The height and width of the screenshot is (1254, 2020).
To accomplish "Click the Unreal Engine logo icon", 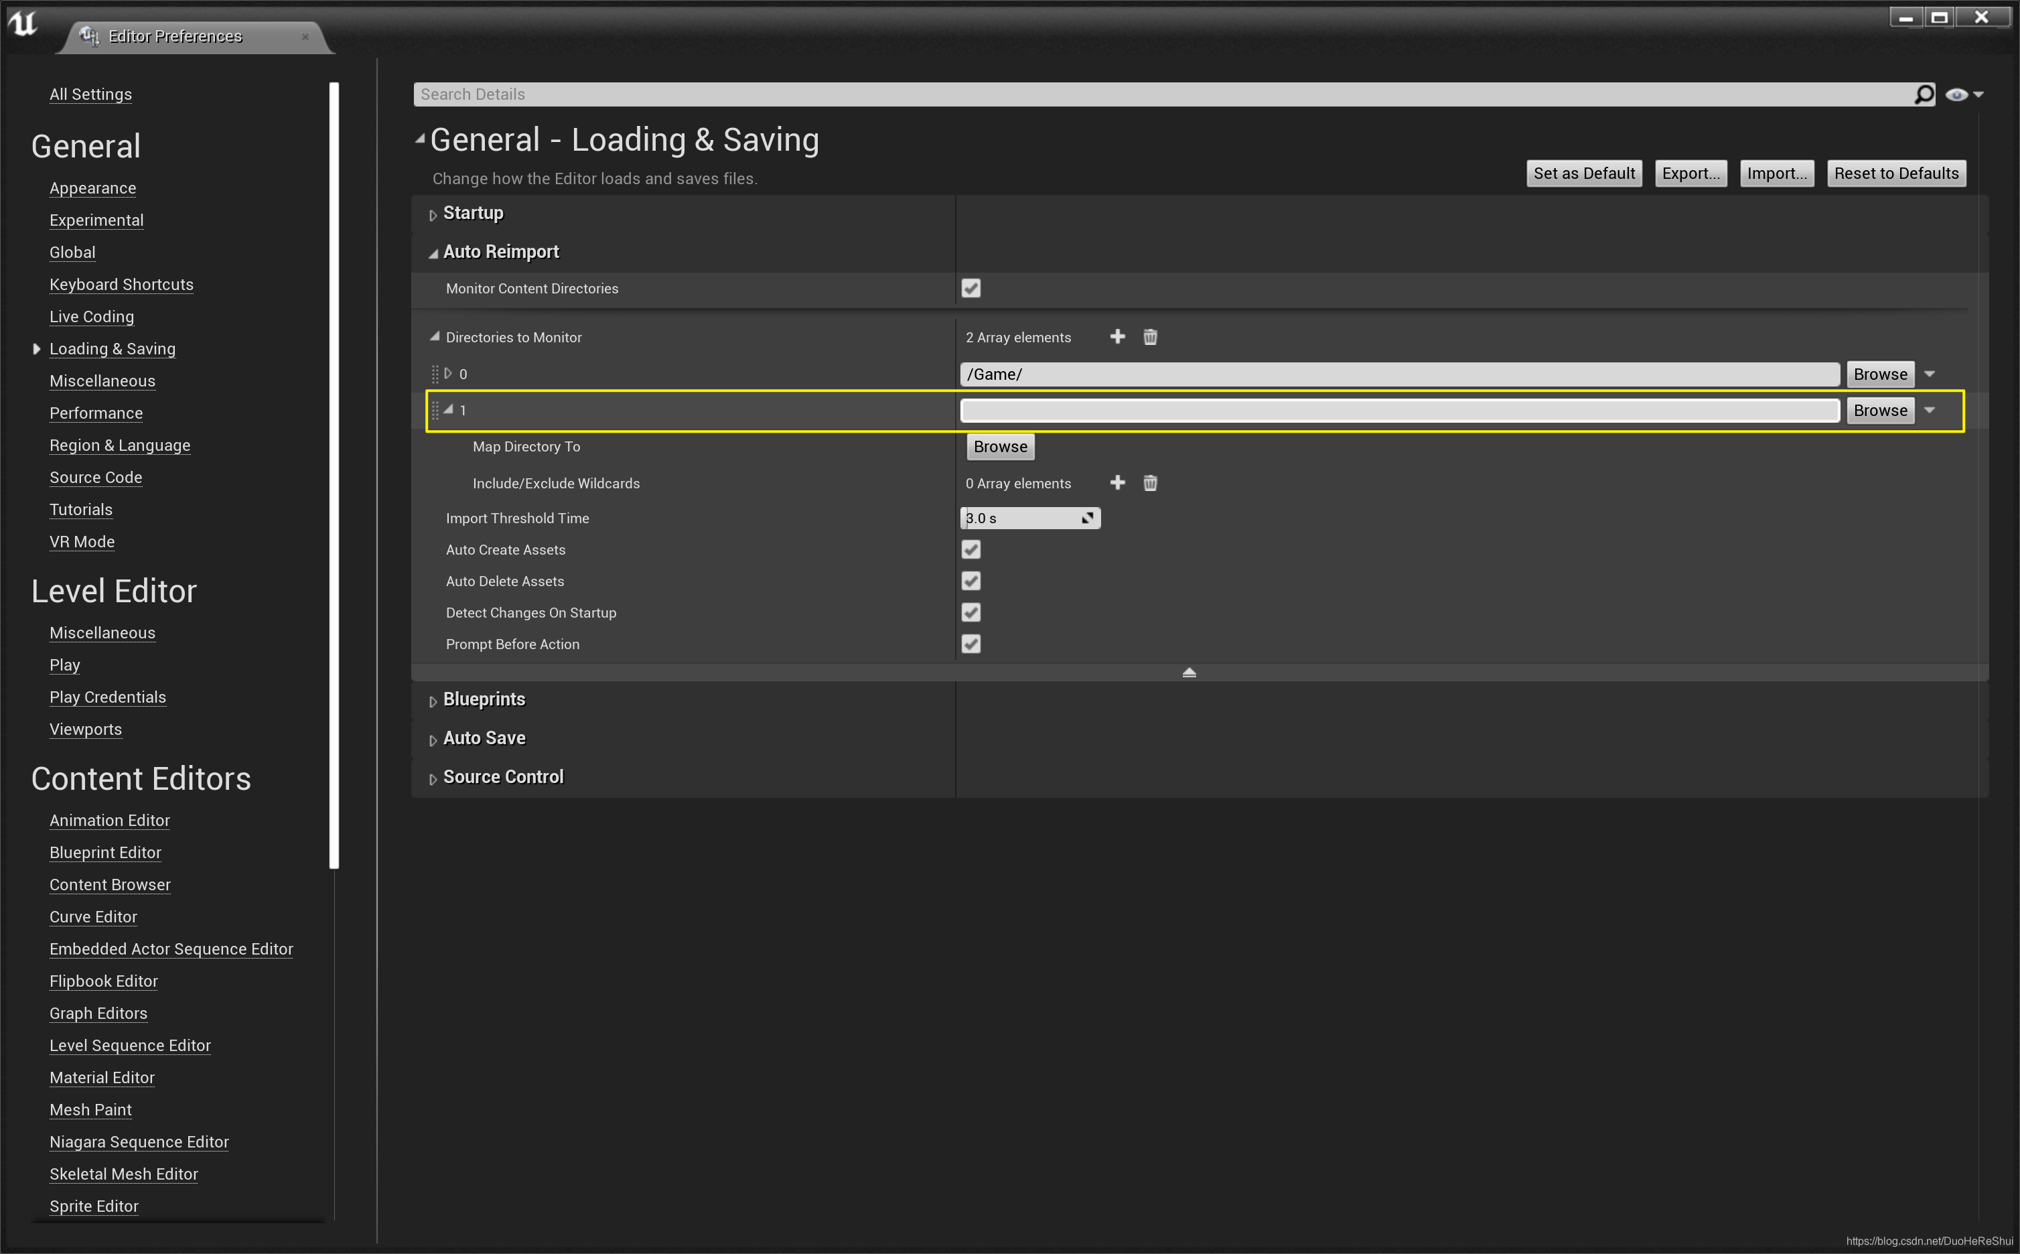I will point(22,23).
